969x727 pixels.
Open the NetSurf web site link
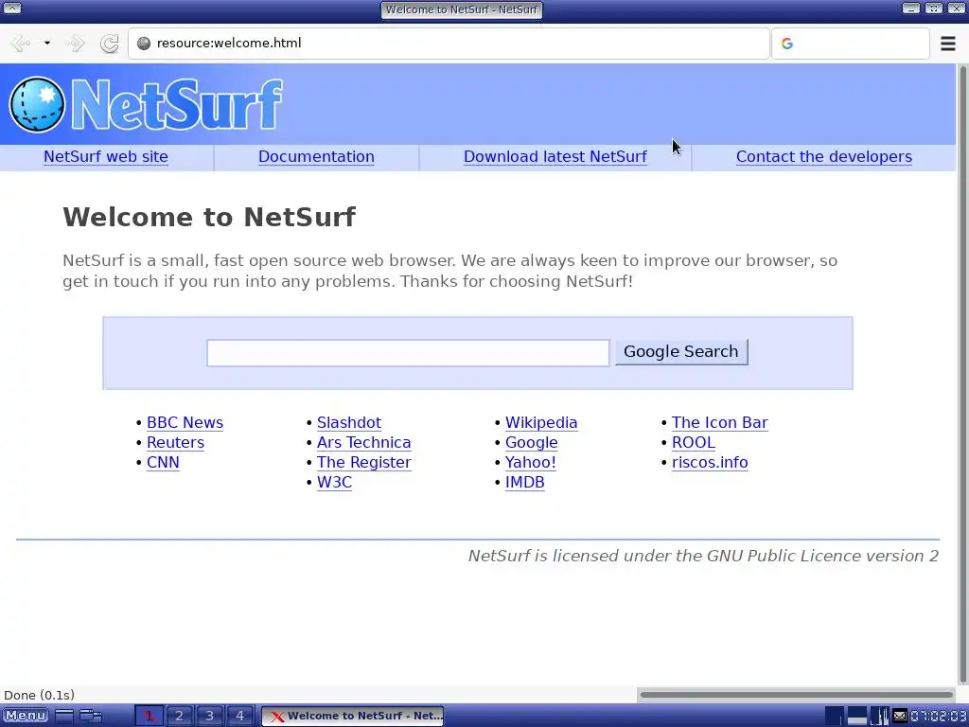(x=106, y=157)
